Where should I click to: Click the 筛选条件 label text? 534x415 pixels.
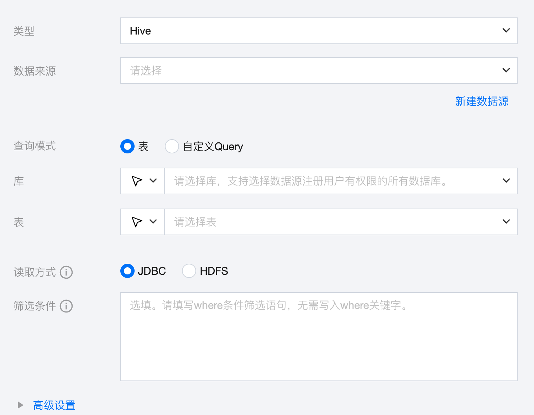[x=35, y=306]
